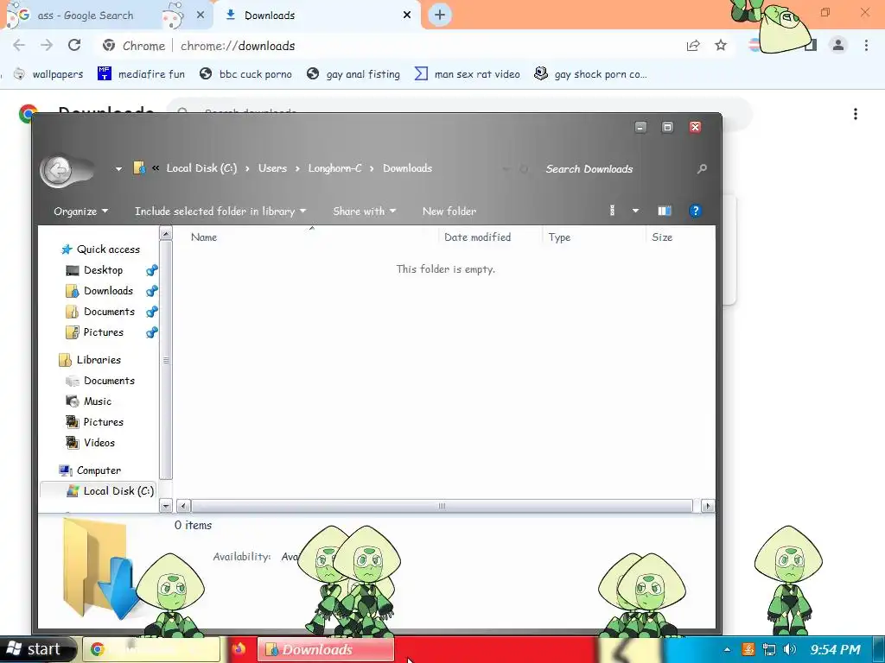Screen dimensions: 885x663
Task: Toggle the preview pane icon
Action: point(665,211)
